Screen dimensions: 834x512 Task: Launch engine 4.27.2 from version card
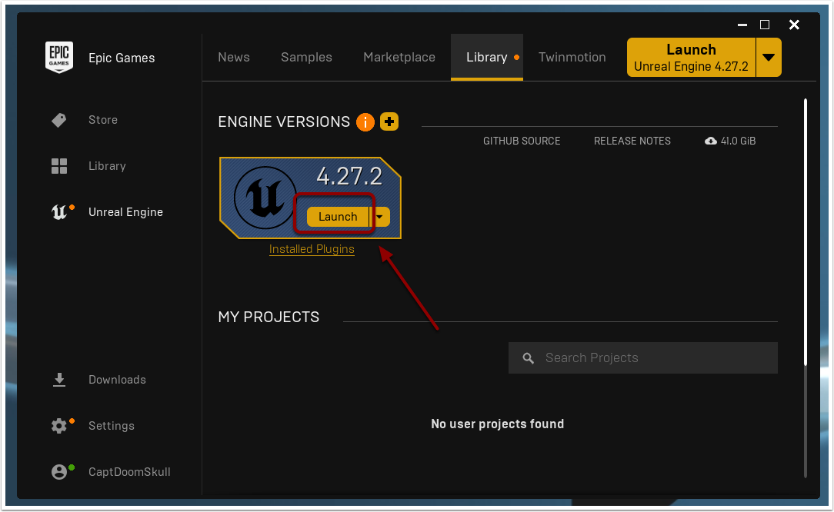338,217
